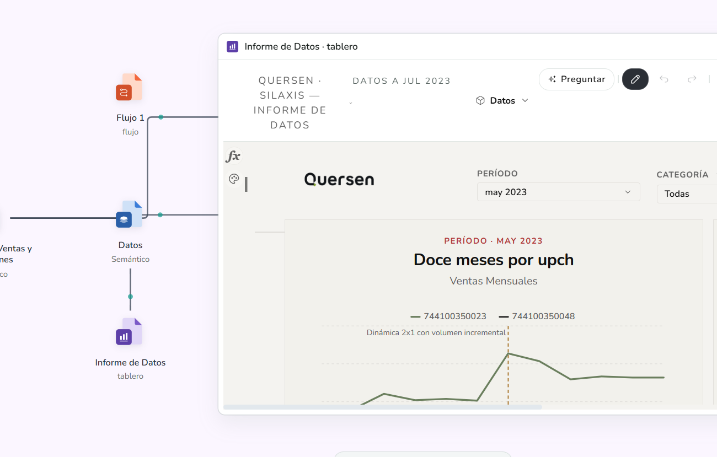This screenshot has width=717, height=457.
Task: Ask a question with the Preguntar button
Action: [576, 79]
